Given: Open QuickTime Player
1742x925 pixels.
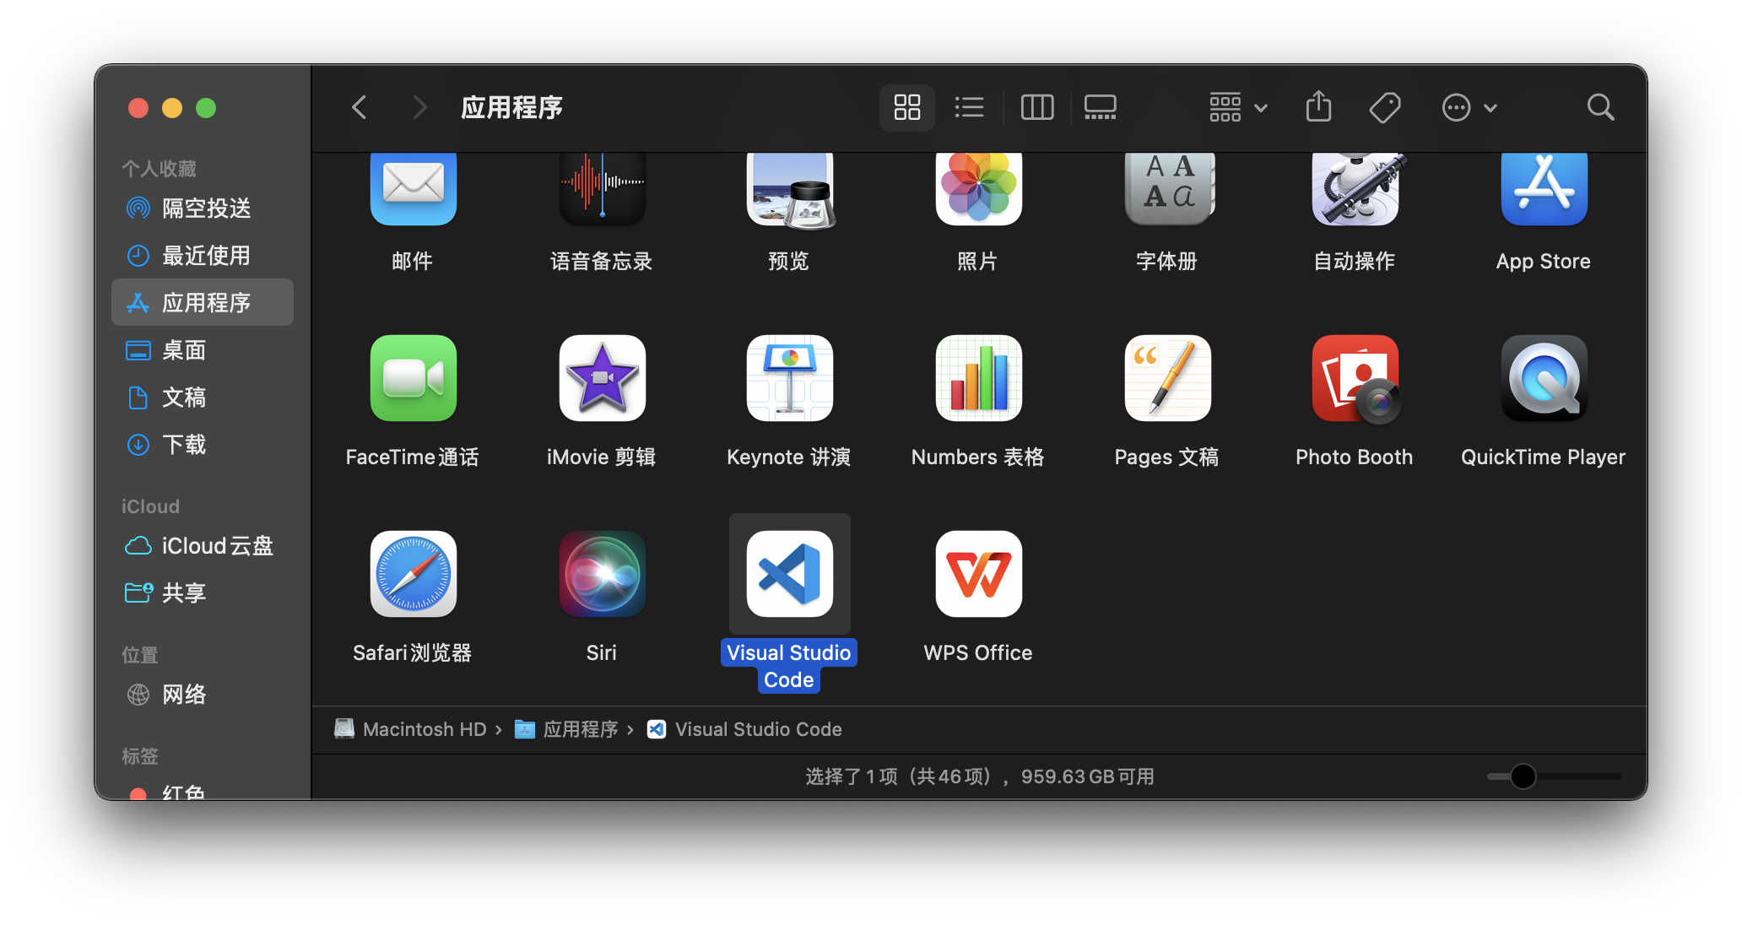Looking at the screenshot, I should 1543,378.
